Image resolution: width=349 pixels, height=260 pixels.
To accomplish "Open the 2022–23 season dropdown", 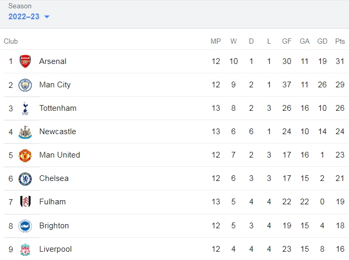I will [29, 17].
